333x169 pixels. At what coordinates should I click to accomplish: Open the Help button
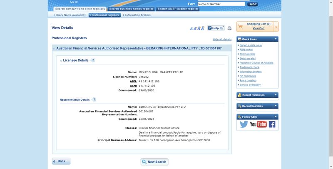pos(216,28)
